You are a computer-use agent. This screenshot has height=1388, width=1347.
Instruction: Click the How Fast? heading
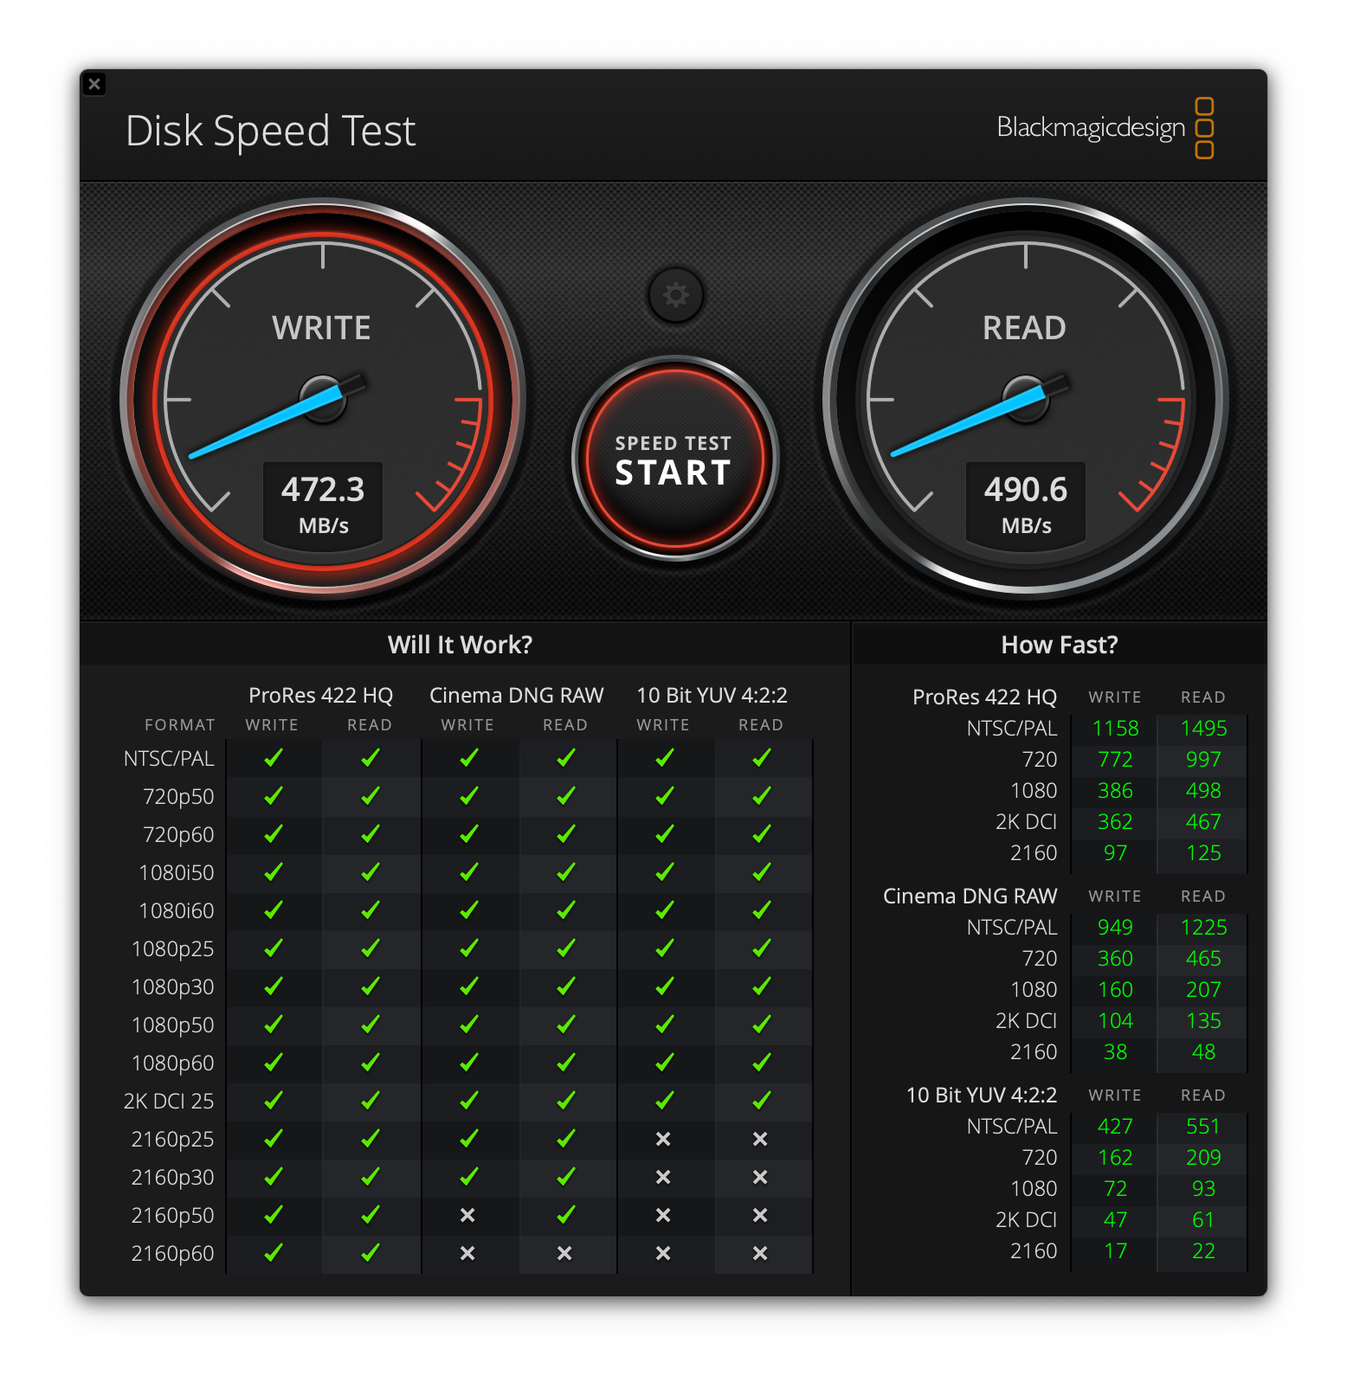click(1060, 645)
